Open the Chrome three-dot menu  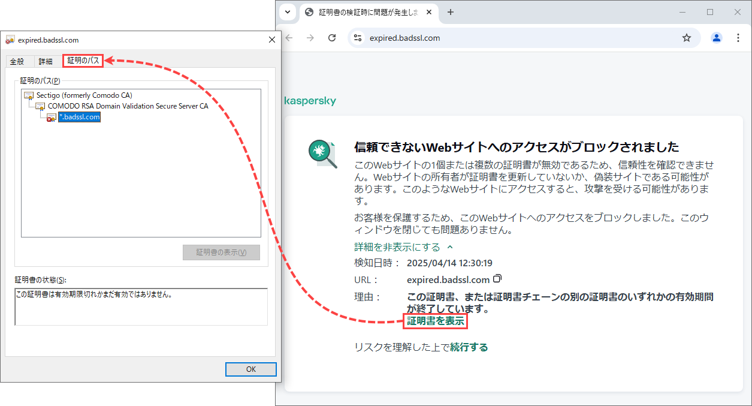click(738, 37)
